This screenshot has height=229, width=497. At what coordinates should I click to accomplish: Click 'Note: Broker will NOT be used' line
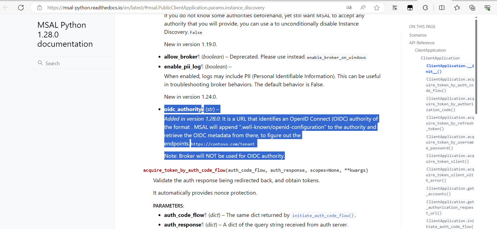(x=224, y=156)
